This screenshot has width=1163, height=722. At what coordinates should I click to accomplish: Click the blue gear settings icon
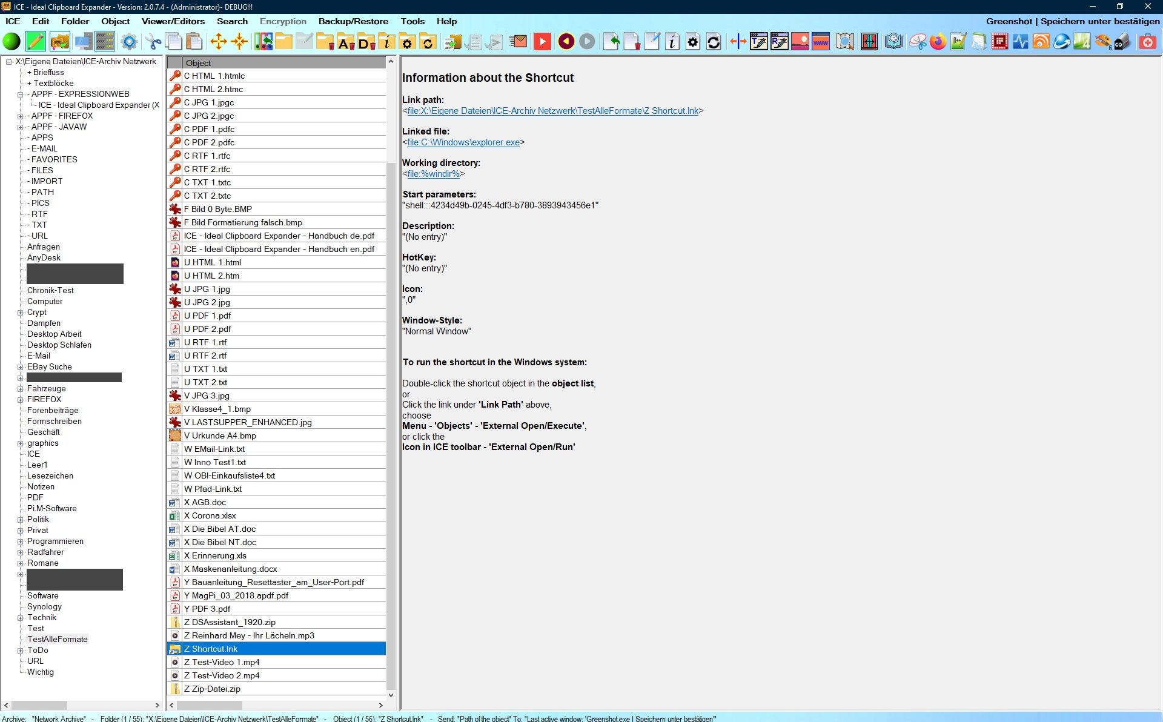tap(128, 42)
